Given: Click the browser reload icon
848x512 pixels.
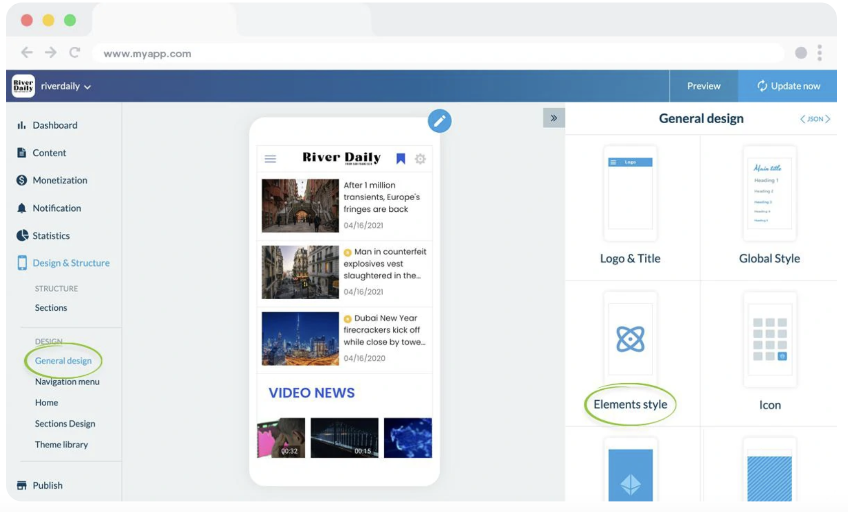Looking at the screenshot, I should [x=74, y=52].
